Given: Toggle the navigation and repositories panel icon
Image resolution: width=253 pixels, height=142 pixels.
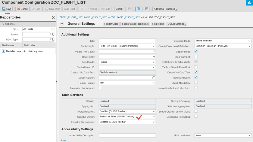Looking at the screenshot, I should 138,9.
